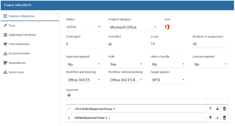Add an approver with the plus icon

tap(69, 95)
